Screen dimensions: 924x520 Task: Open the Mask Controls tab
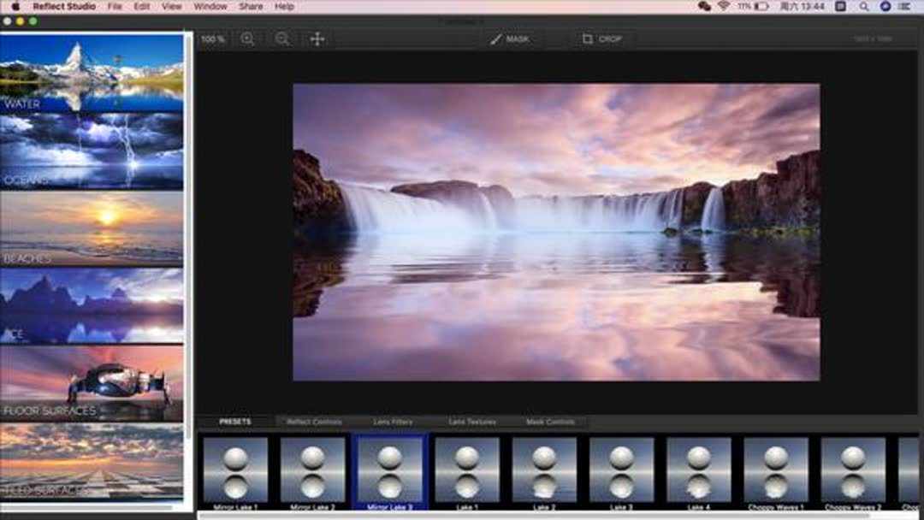coord(550,422)
